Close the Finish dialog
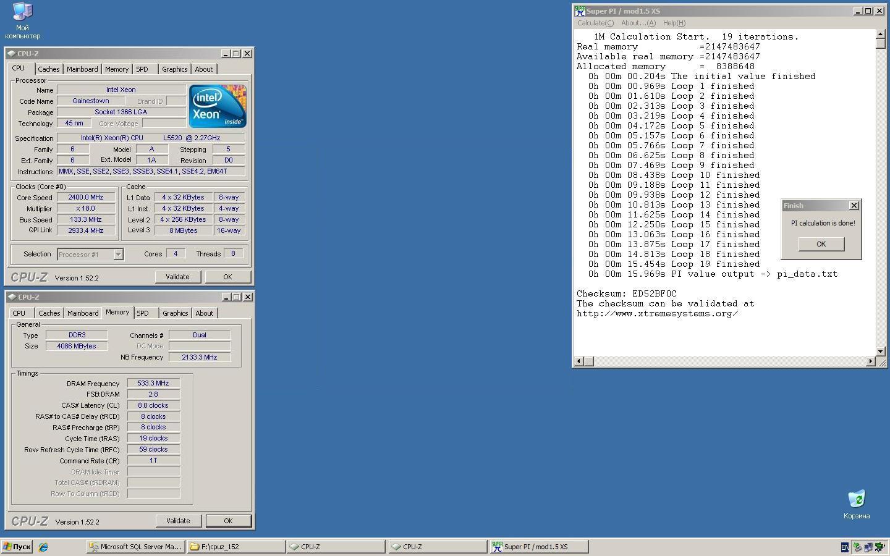 pos(854,206)
